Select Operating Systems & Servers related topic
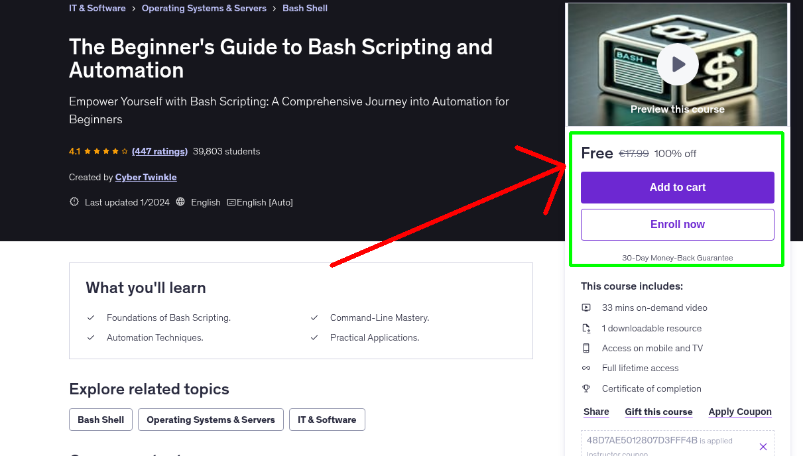Screen dimensions: 803x456 tap(210, 420)
